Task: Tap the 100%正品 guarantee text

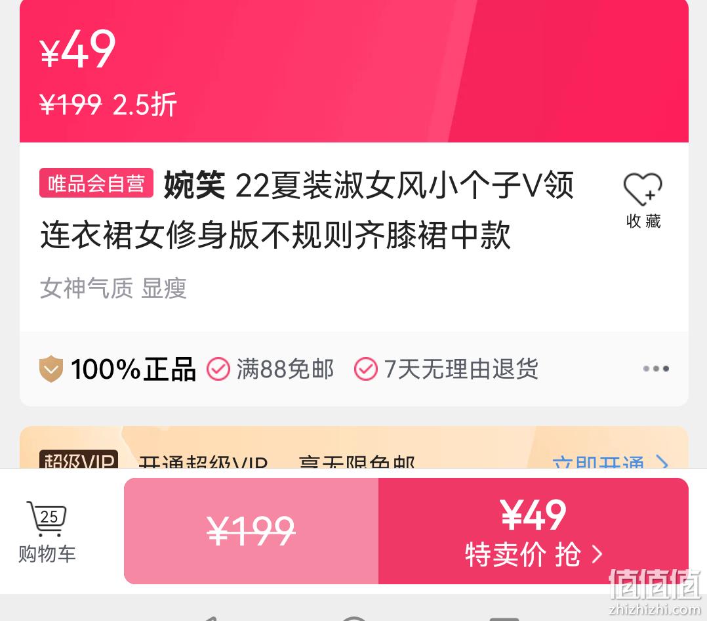Action: point(134,369)
